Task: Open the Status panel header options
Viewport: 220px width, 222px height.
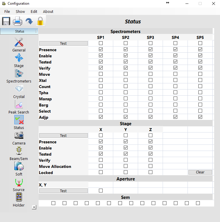Action: click(x=36, y=31)
